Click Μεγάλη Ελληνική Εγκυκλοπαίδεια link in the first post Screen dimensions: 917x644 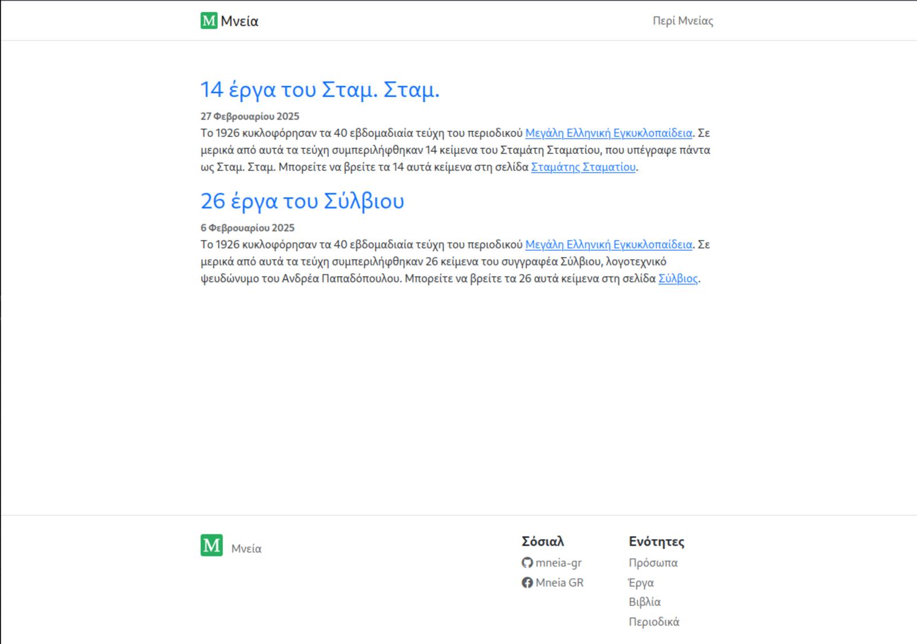point(609,133)
